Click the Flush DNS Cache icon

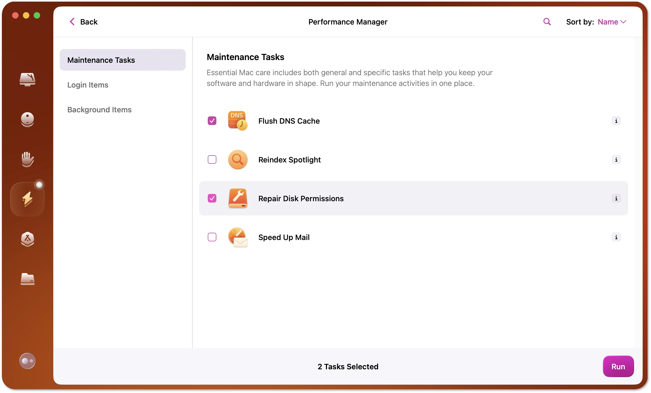[238, 121]
